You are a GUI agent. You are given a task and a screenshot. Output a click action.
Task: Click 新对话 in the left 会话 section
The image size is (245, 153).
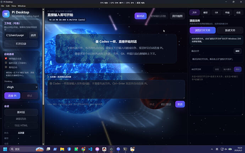21,112
